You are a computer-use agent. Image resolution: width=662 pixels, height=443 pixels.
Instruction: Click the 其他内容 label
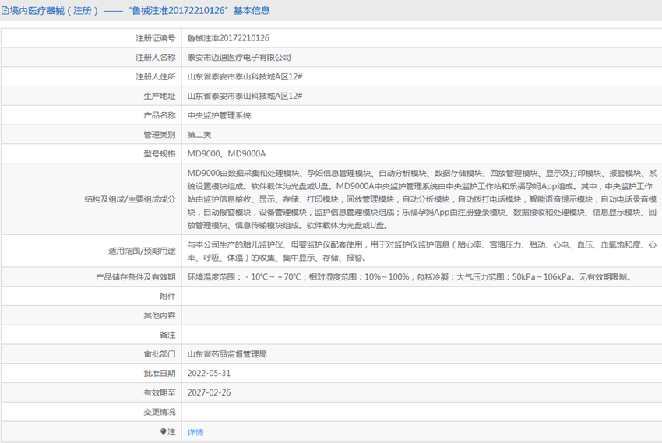[159, 315]
